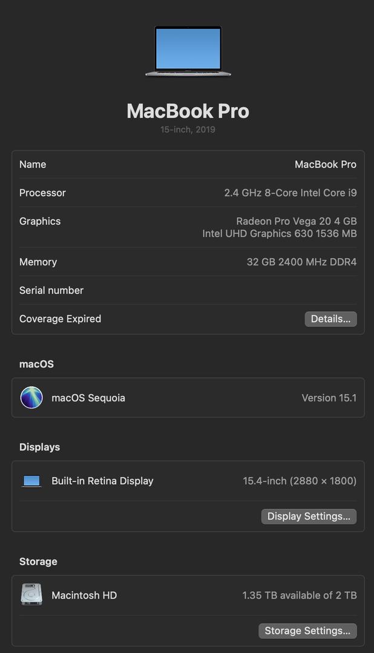Click the MacBook Pro laptop image
The image size is (374, 653).
[188, 51]
